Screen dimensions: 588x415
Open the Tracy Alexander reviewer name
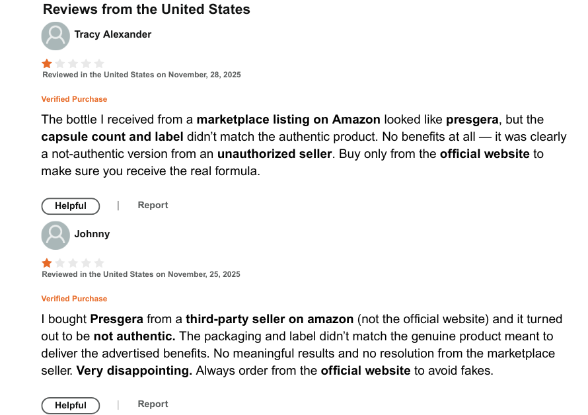click(112, 34)
